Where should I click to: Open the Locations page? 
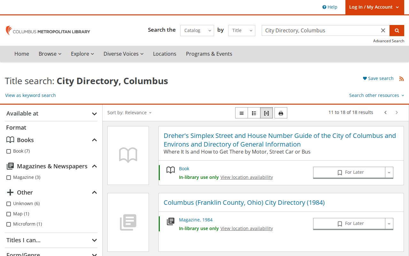[165, 54]
